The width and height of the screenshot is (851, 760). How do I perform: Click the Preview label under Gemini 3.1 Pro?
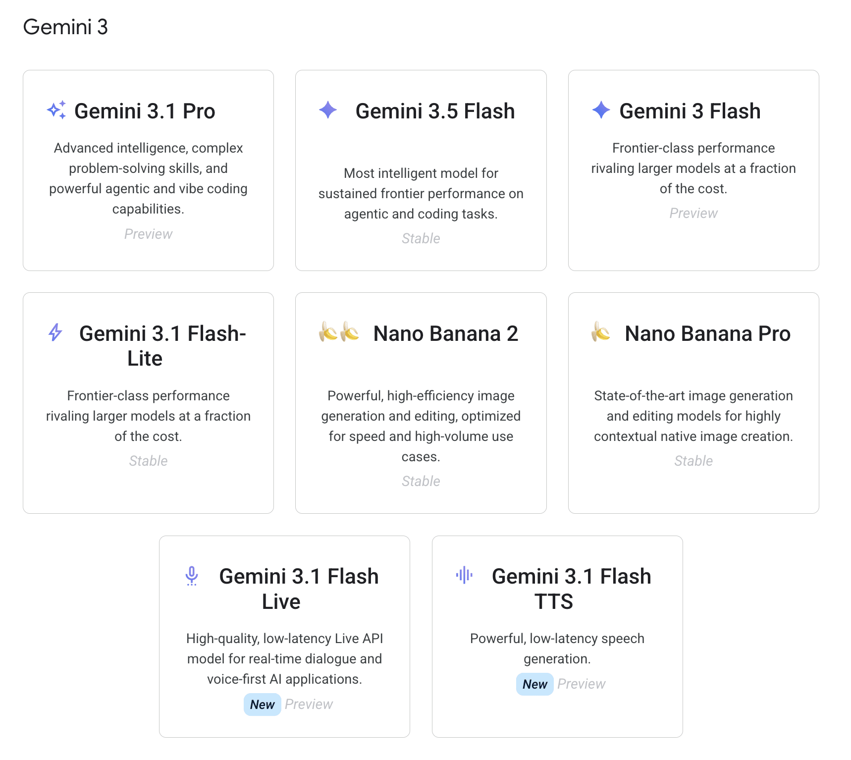click(x=148, y=234)
